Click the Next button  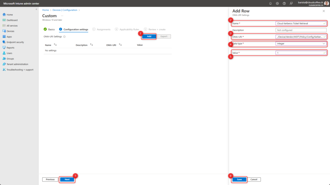pos(67,180)
